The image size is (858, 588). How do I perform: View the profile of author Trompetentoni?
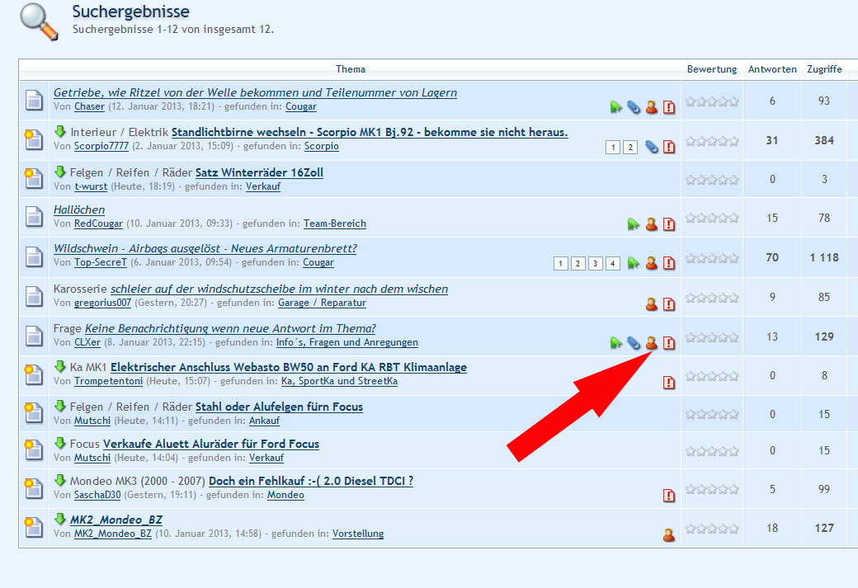[108, 381]
